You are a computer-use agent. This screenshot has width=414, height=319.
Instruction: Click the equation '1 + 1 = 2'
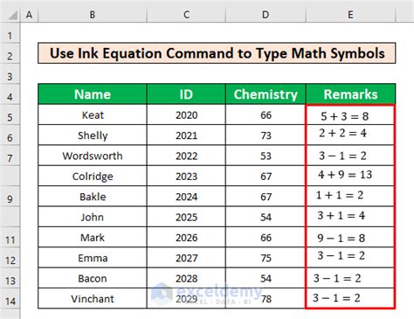(340, 195)
